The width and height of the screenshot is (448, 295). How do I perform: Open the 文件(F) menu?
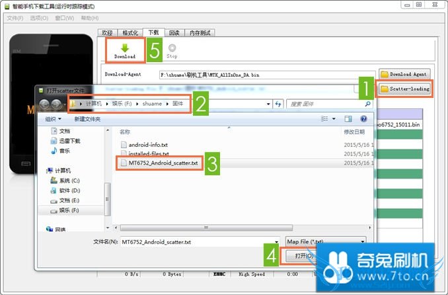click(x=15, y=18)
